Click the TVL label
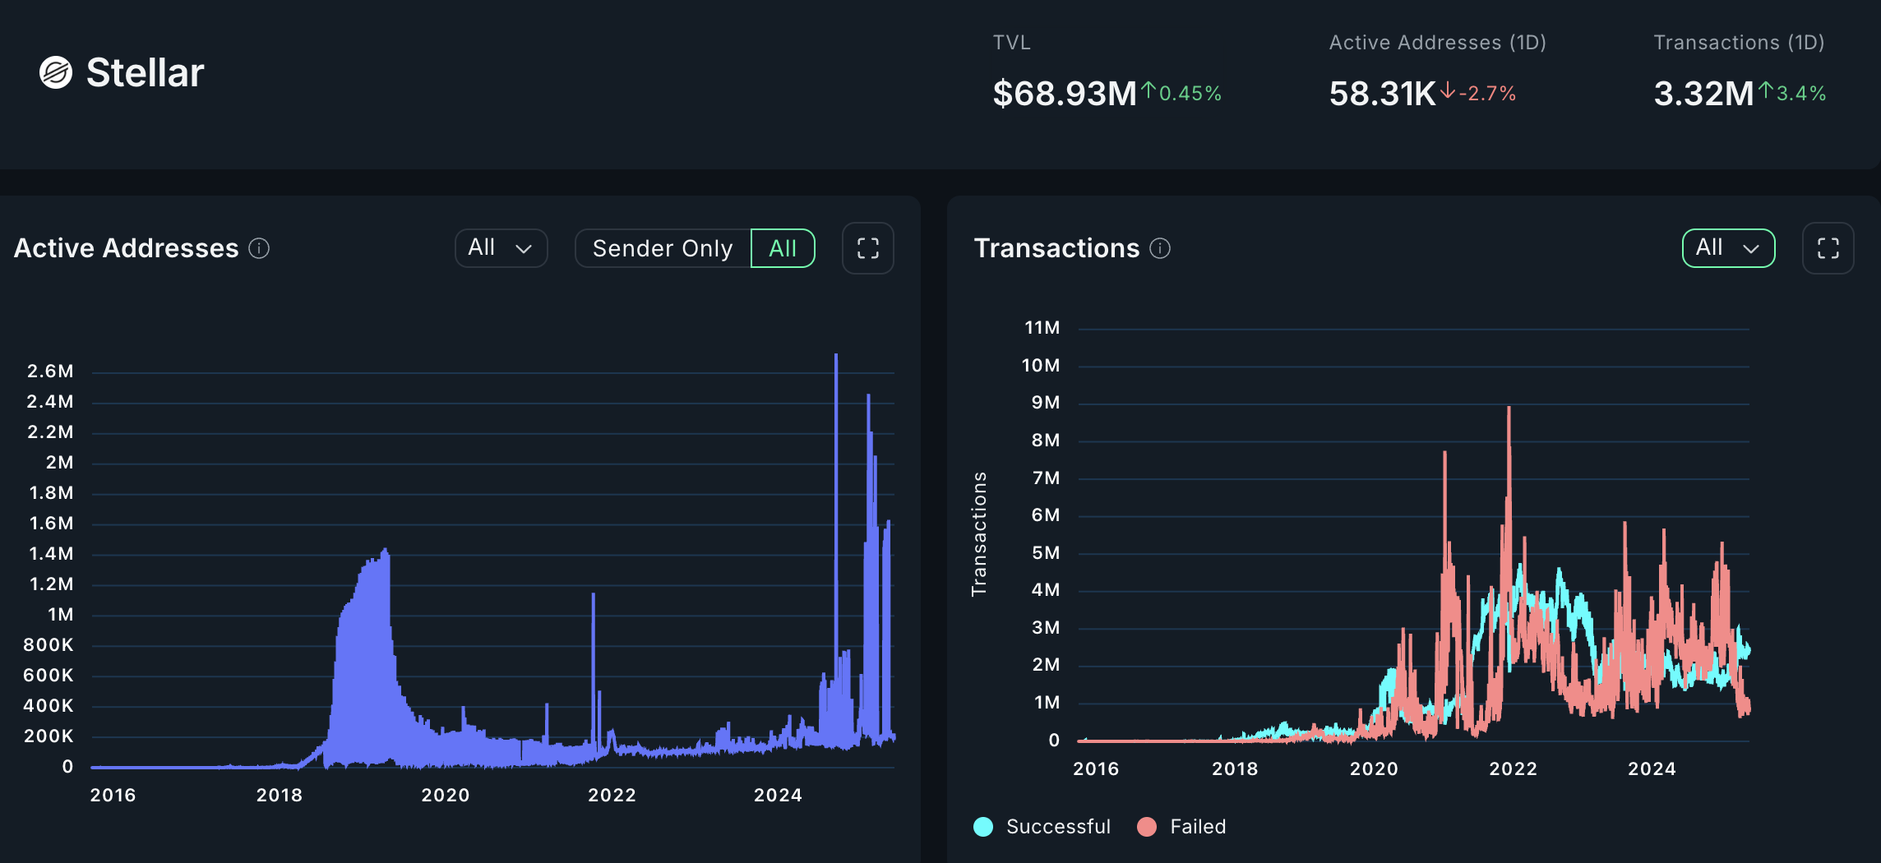The width and height of the screenshot is (1881, 863). click(x=1012, y=43)
